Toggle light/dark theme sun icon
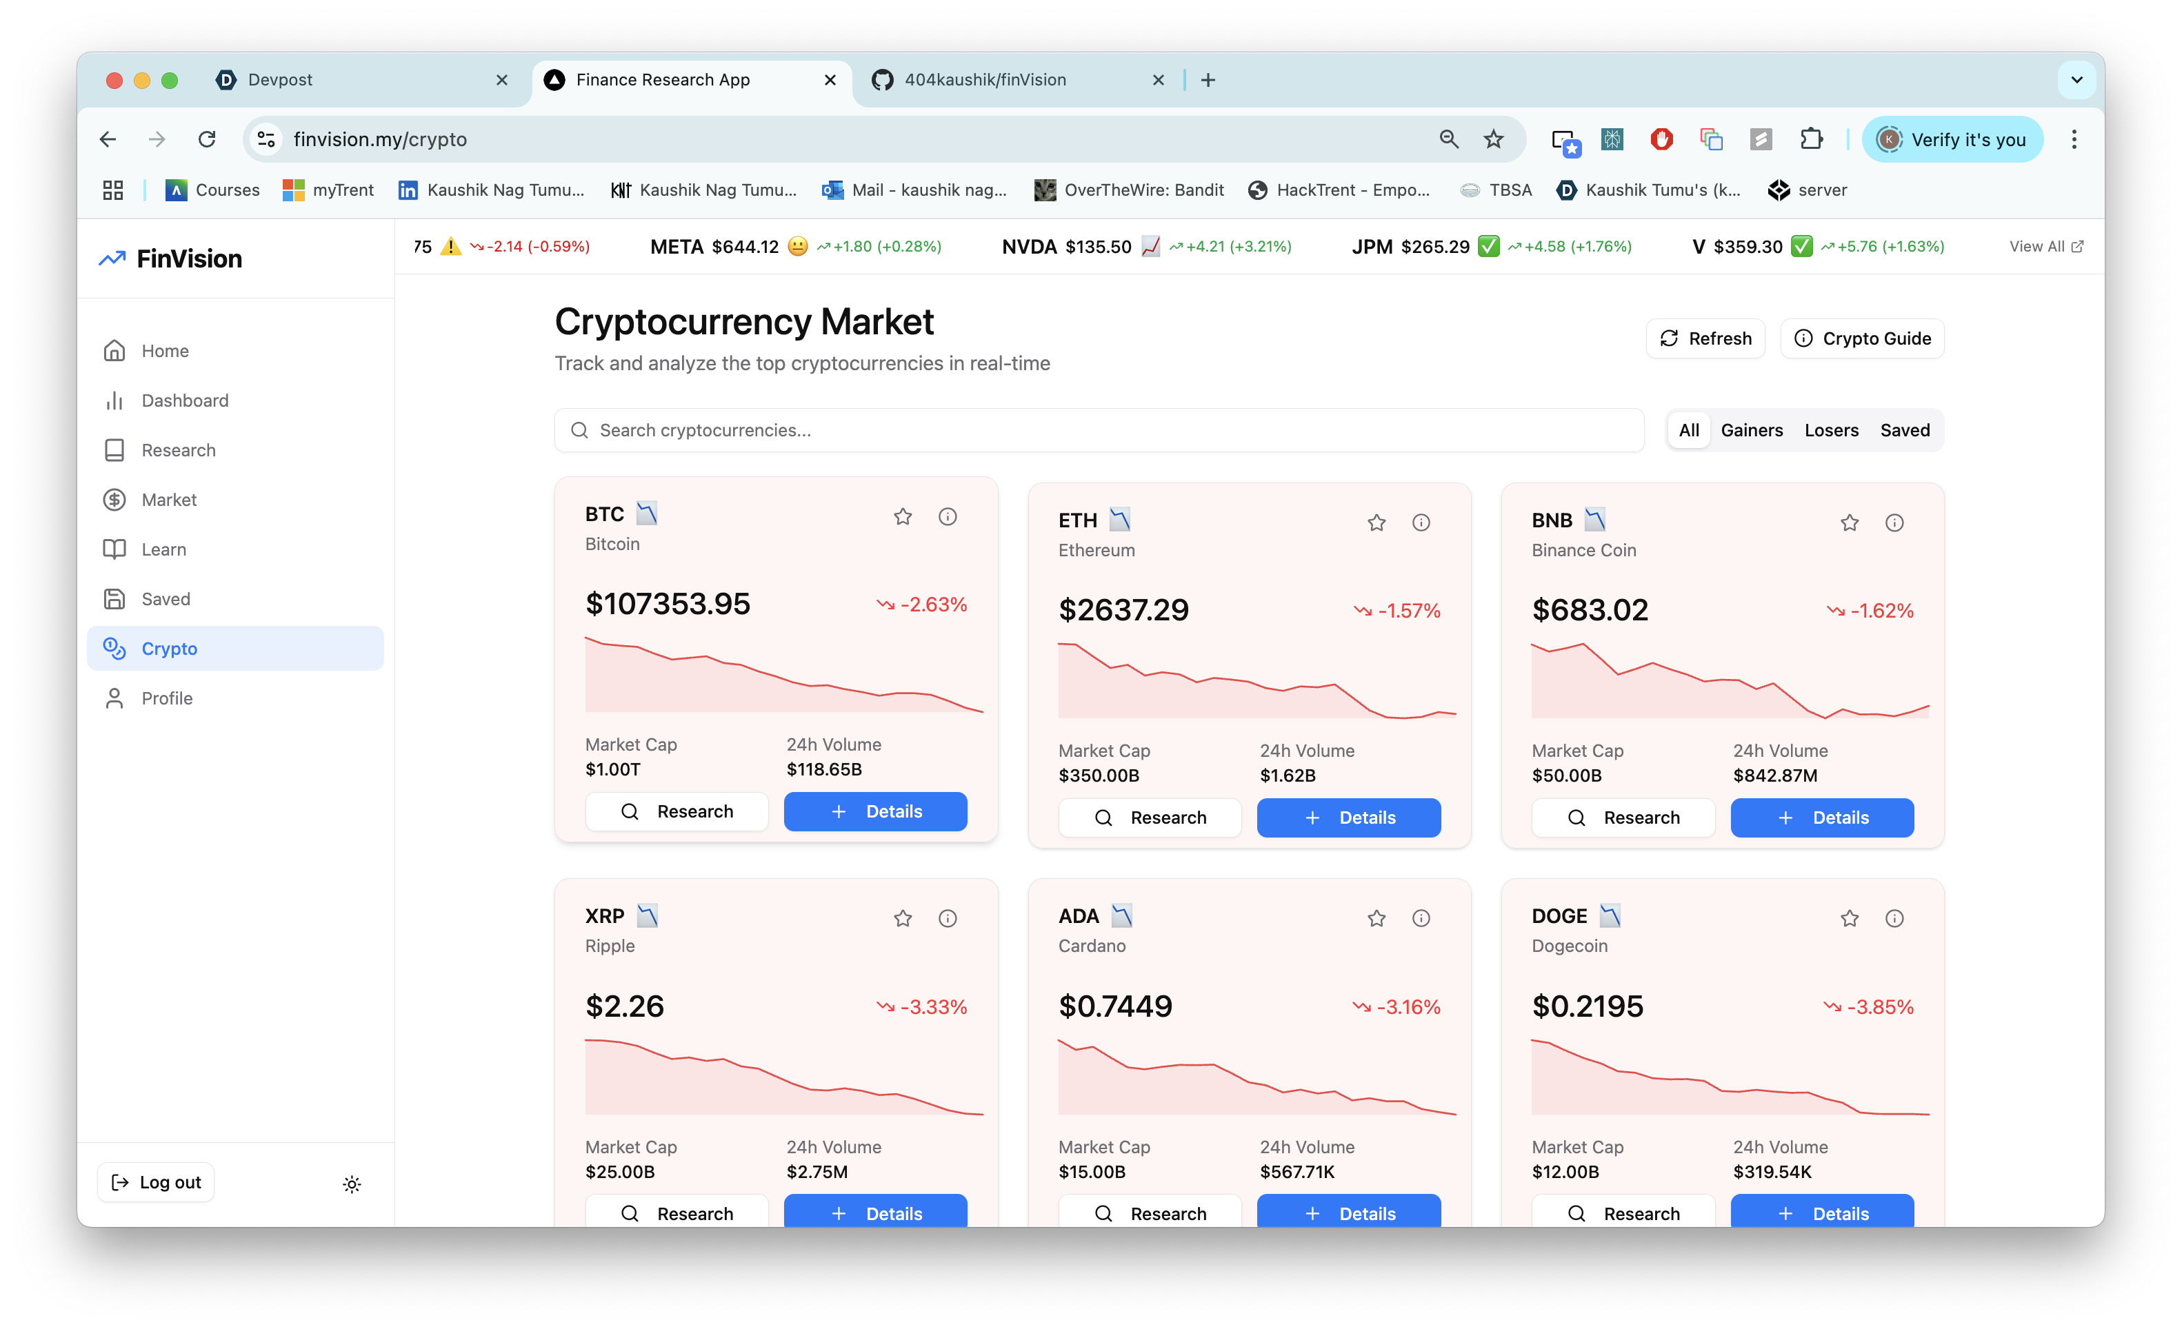 [352, 1184]
